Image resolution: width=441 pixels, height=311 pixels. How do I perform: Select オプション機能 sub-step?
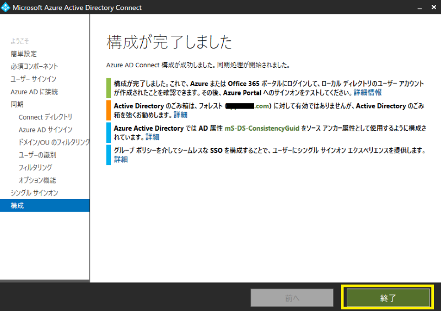click(x=37, y=180)
